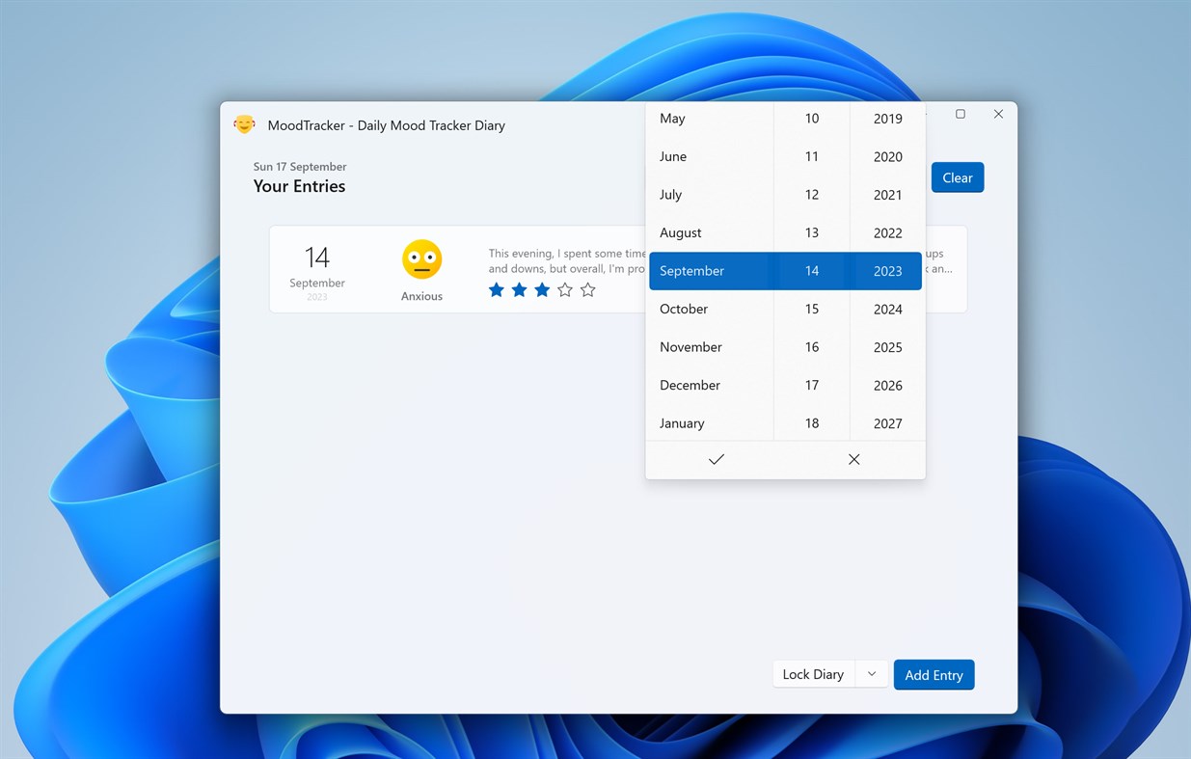The height and width of the screenshot is (759, 1191).
Task: Click the third filled rating star
Action: (x=541, y=289)
